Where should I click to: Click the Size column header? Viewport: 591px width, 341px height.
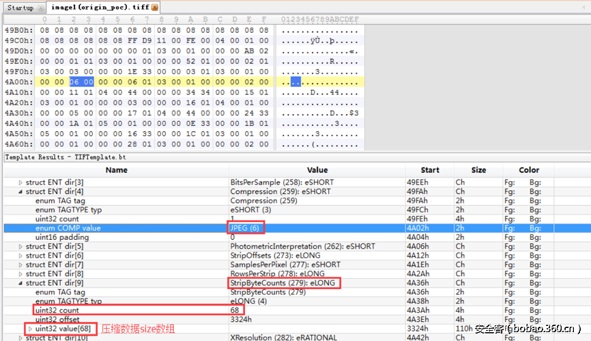(x=479, y=170)
